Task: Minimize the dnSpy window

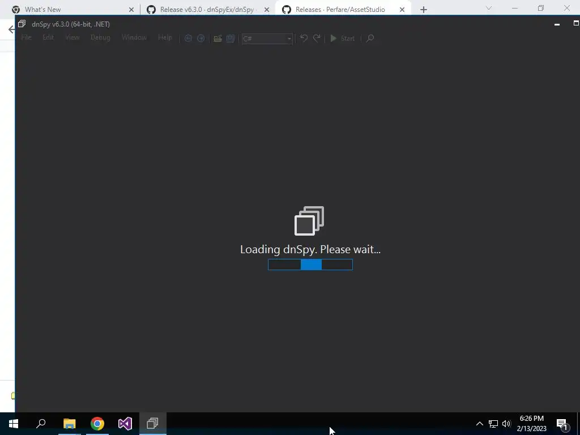Action: (557, 24)
